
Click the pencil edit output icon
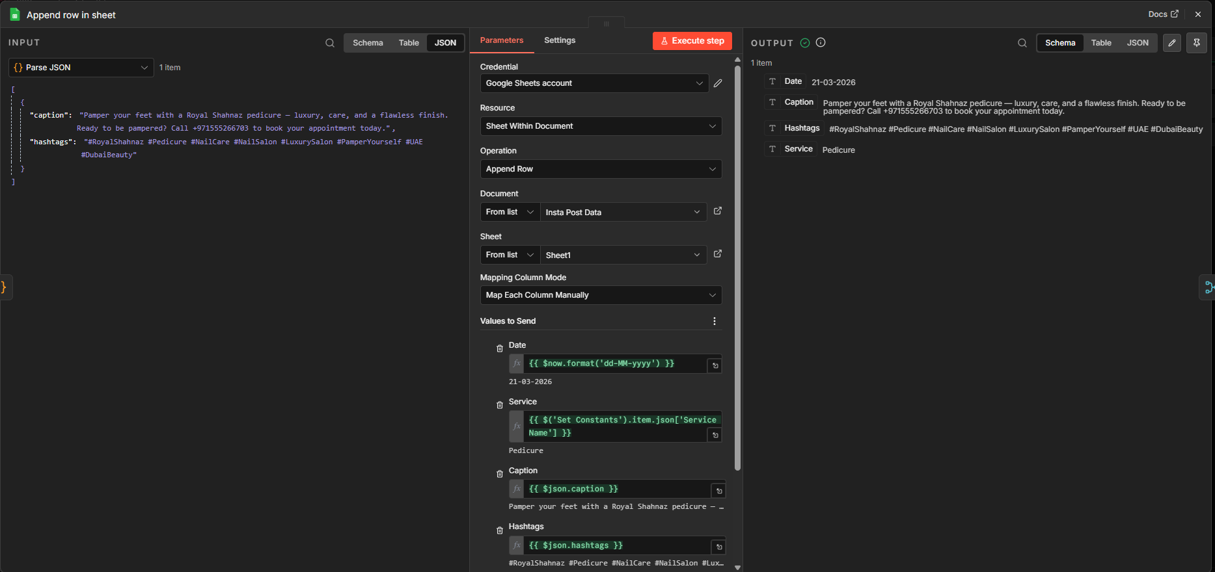pos(1172,43)
